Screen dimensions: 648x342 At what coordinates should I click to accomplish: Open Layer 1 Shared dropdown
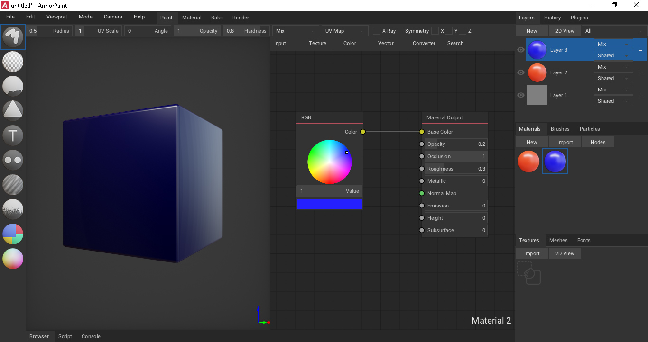coord(613,101)
